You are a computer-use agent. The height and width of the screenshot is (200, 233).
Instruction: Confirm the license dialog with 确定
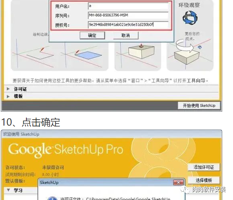[x=92, y=35]
